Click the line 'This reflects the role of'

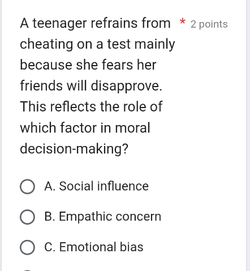(91, 107)
